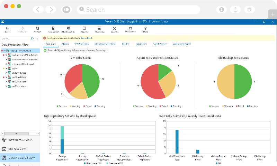Click the Back arrow toolbar icon
This screenshot has width=277, height=166.
(x=7, y=28)
